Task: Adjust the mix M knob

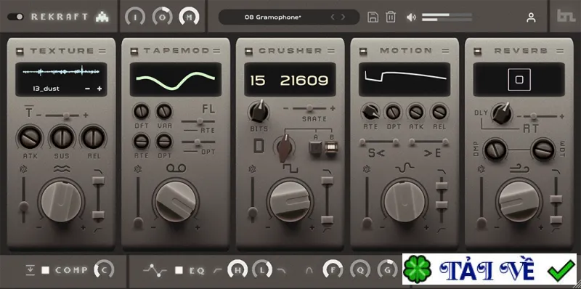Action: tap(190, 17)
